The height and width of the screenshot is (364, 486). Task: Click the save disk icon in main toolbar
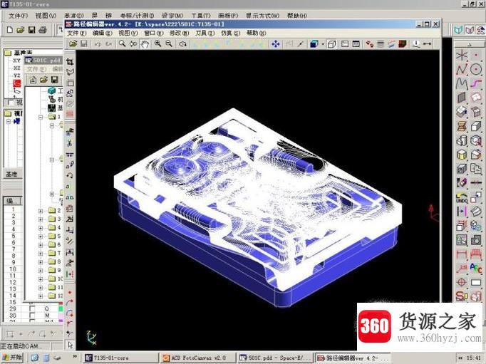pyautogui.click(x=31, y=30)
